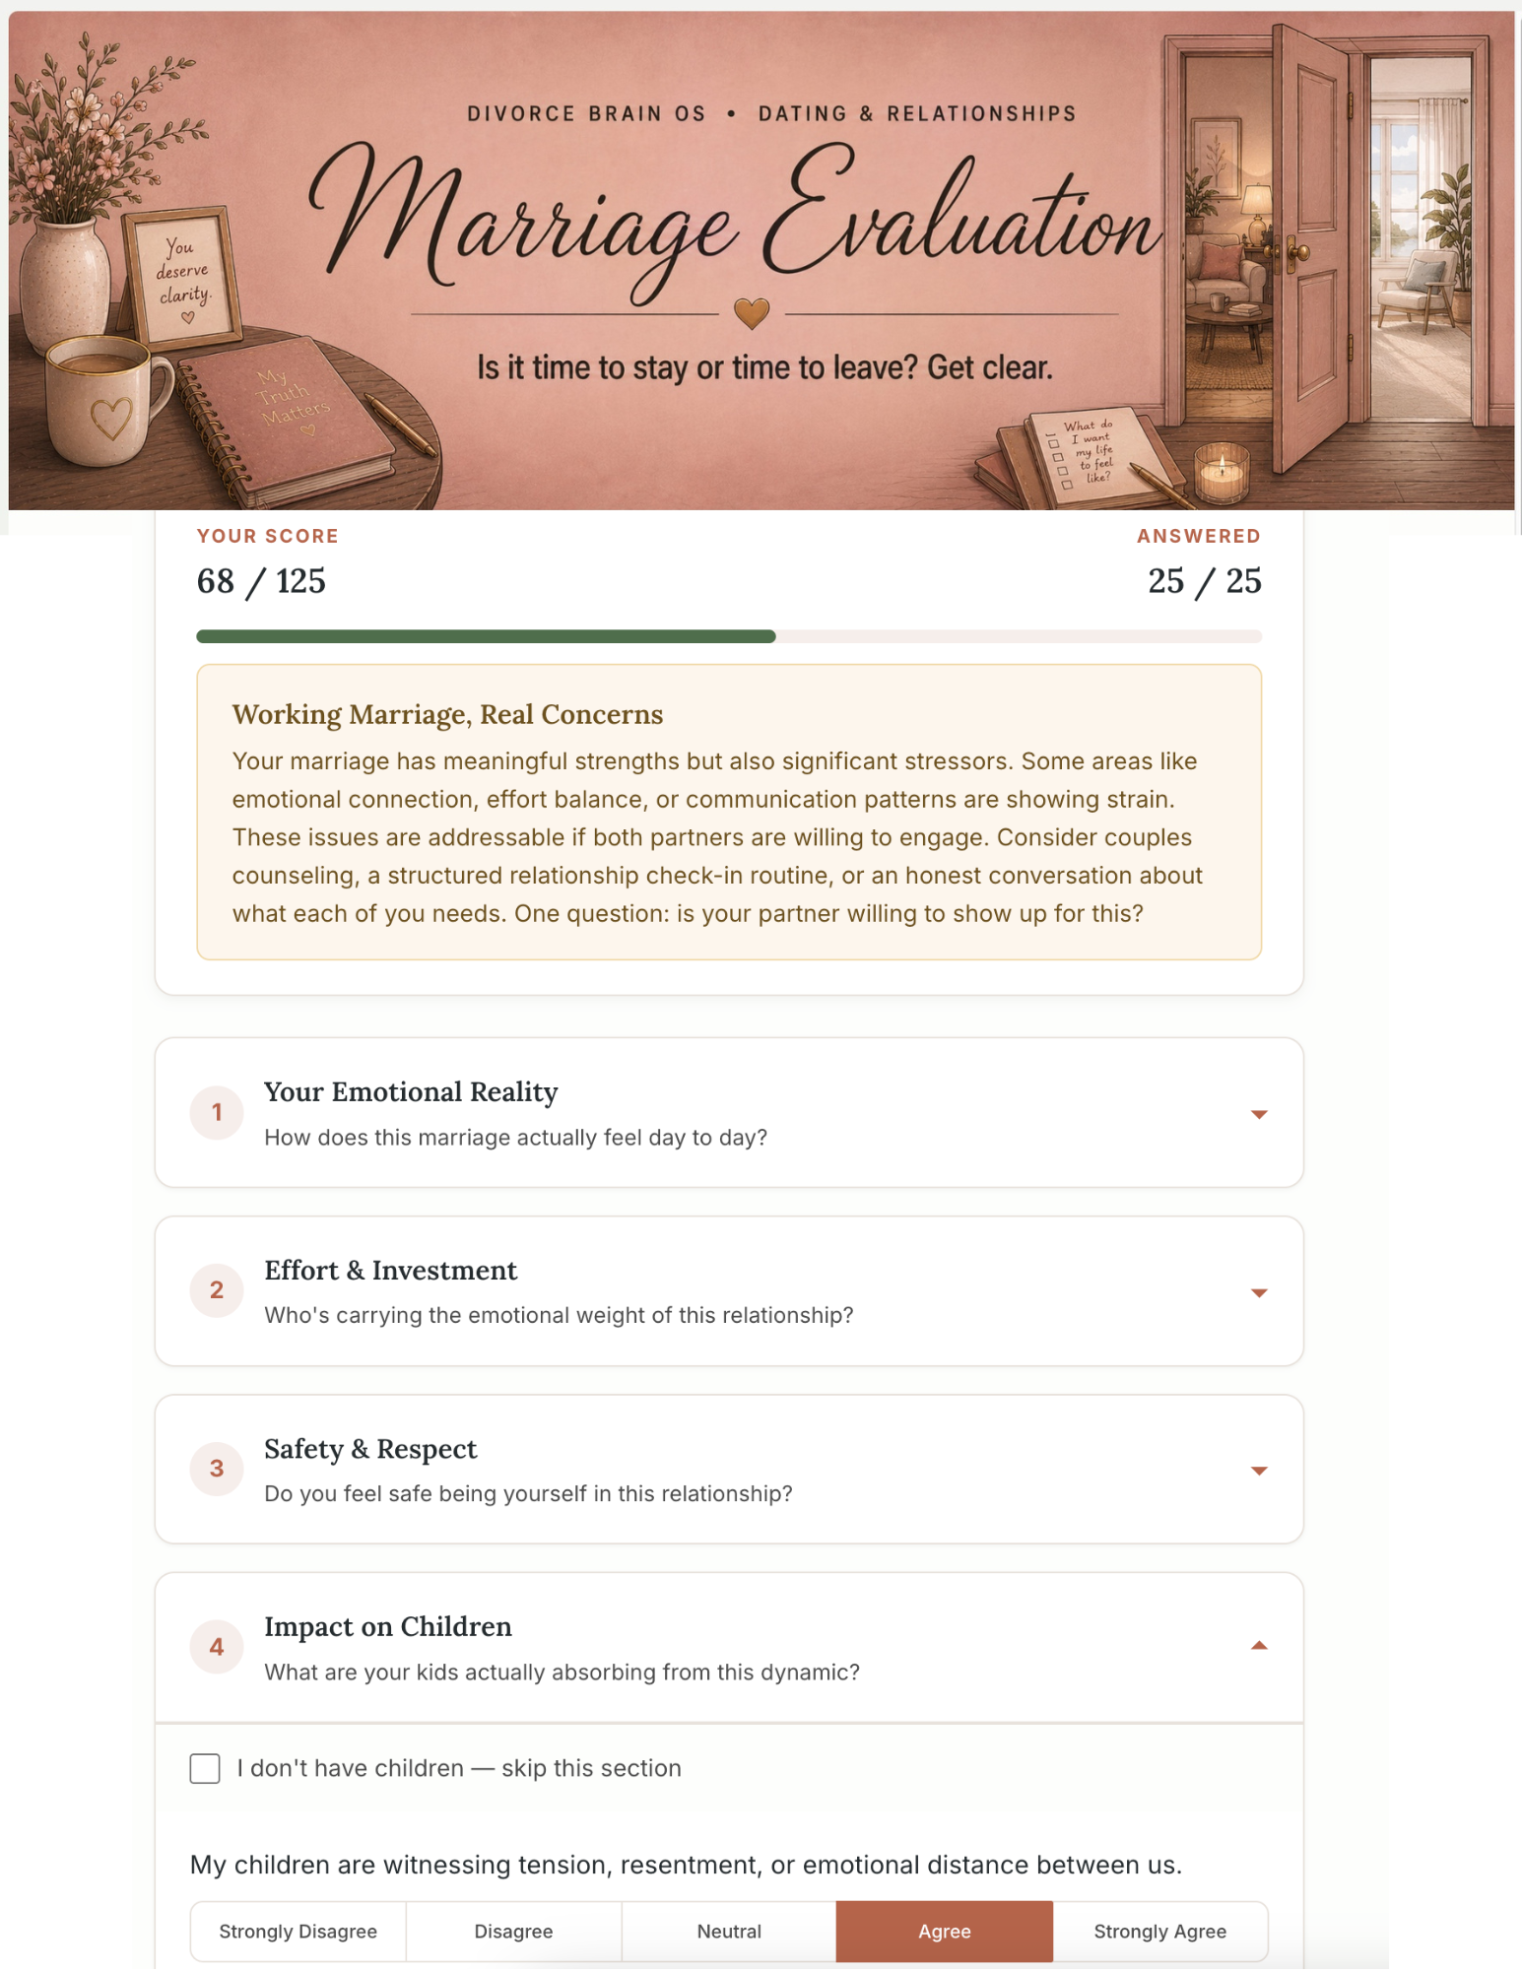Screen dimensions: 1522x1970
Task: Select Agree for children witnessing tension
Action: pos(945,1932)
